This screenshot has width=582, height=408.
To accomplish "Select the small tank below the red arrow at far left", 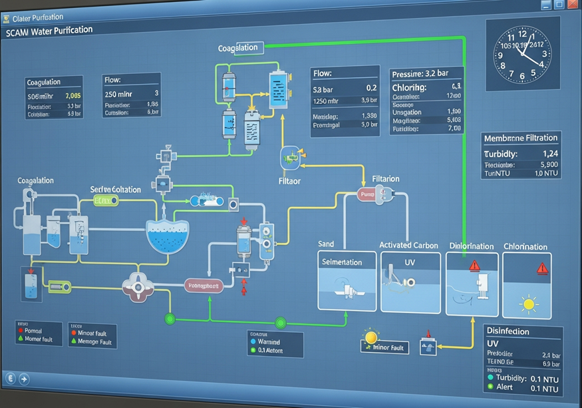I will pyautogui.click(x=31, y=286).
